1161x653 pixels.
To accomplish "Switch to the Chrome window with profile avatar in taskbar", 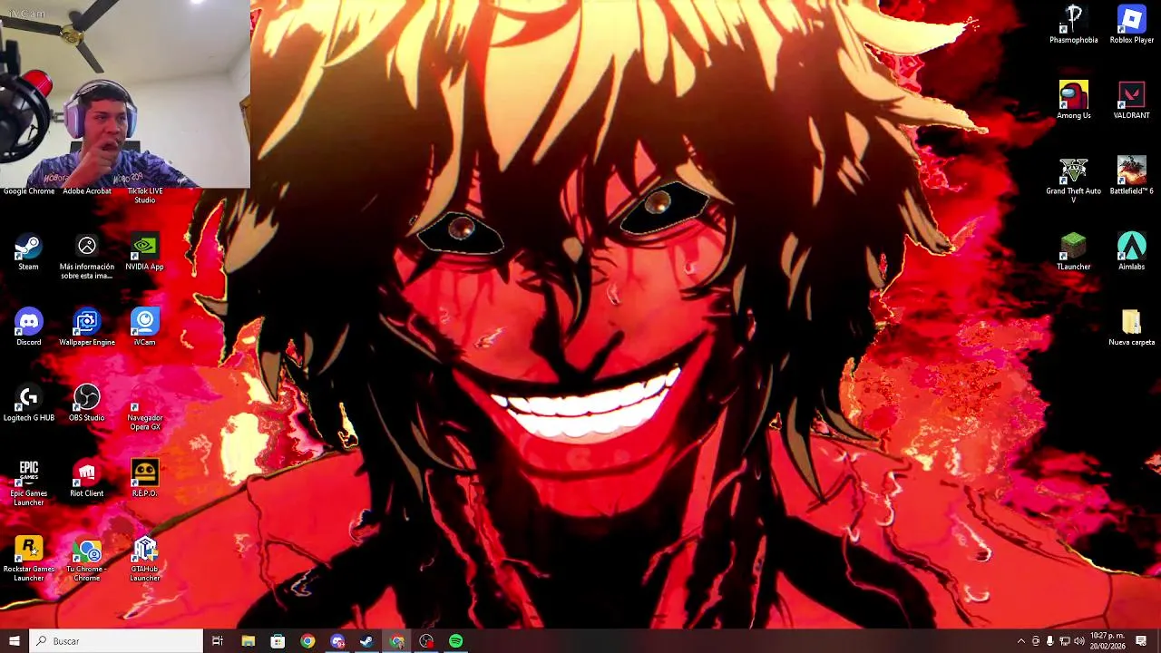I will tap(396, 641).
